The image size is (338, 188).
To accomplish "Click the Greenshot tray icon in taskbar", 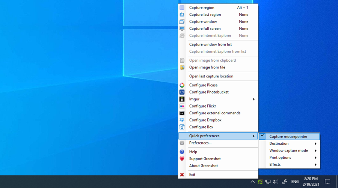I will pos(260,182).
